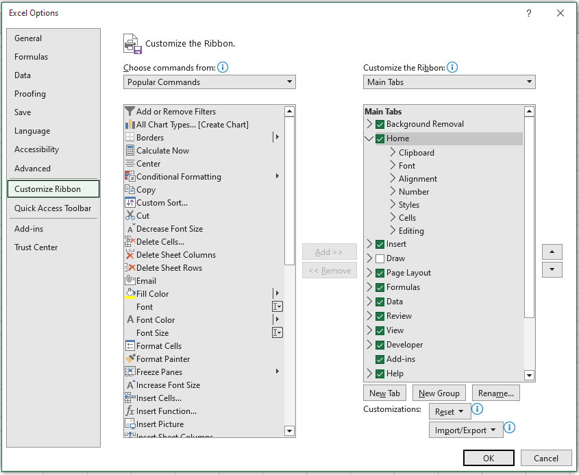Click the Delete Sheet Rows icon
The height and width of the screenshot is (475, 579).
click(x=130, y=267)
